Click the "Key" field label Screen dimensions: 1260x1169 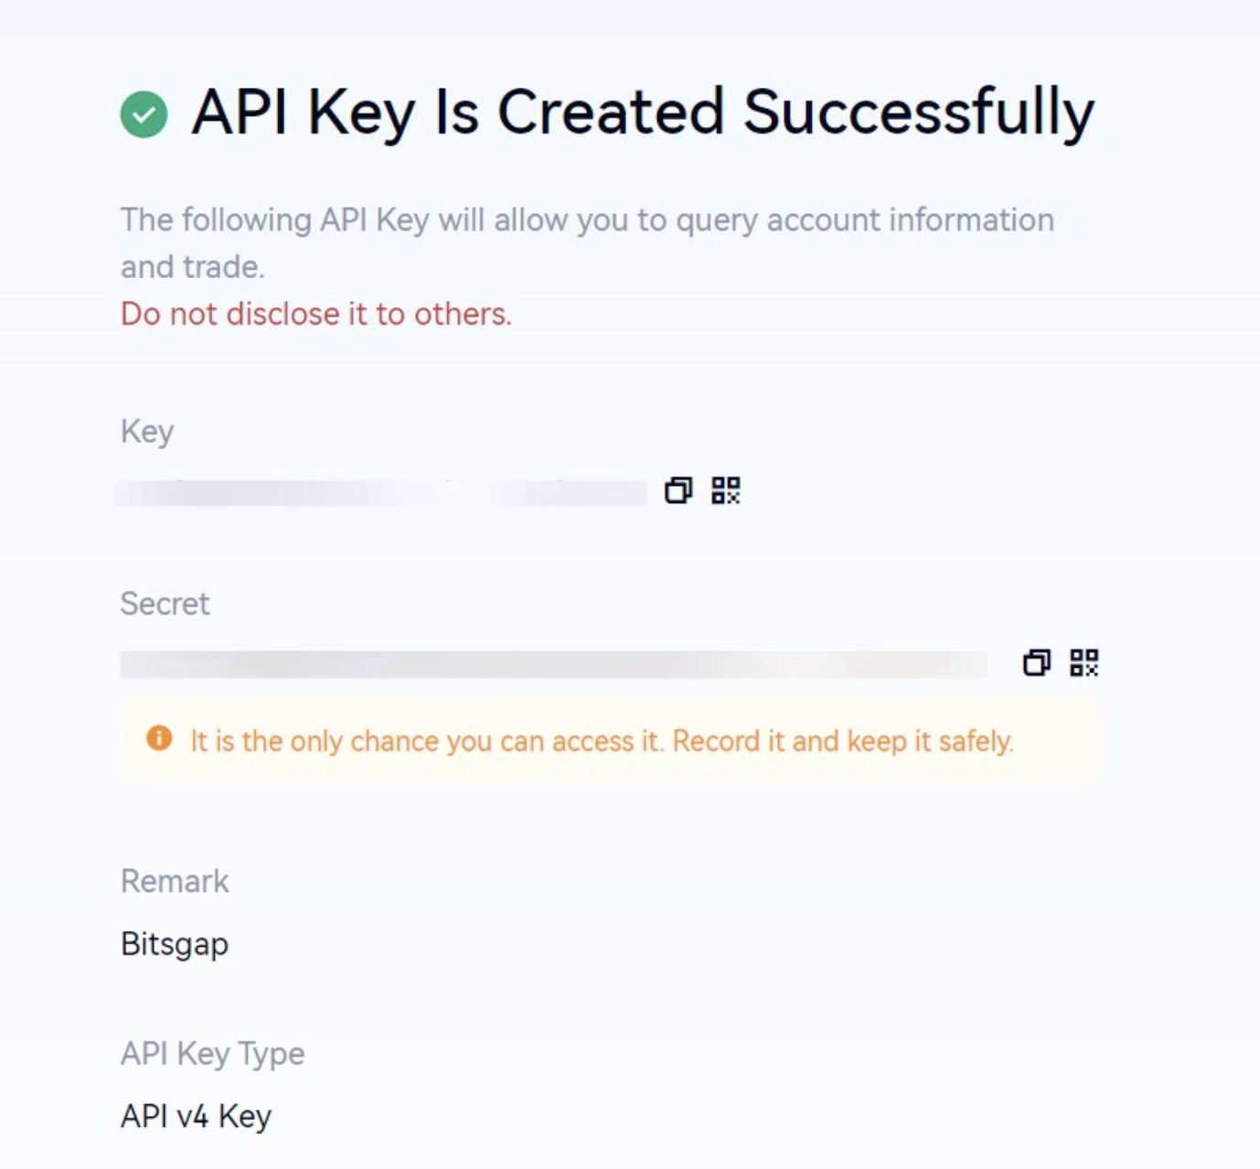147,431
